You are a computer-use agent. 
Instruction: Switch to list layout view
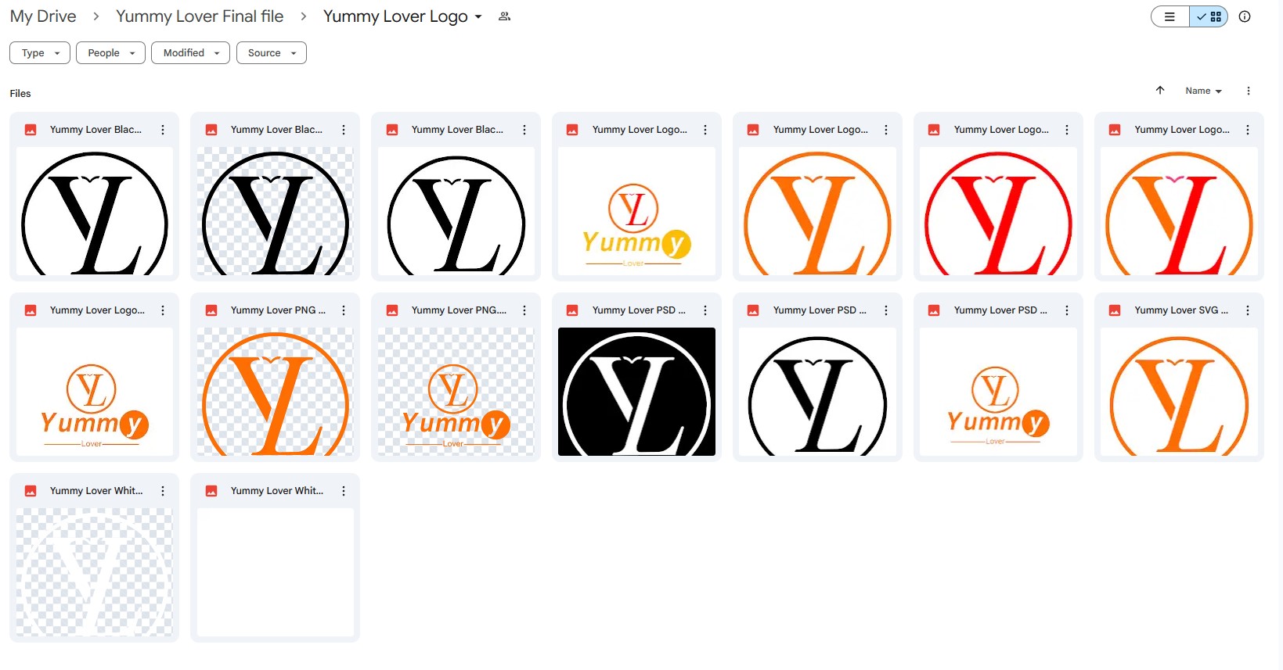coord(1170,16)
